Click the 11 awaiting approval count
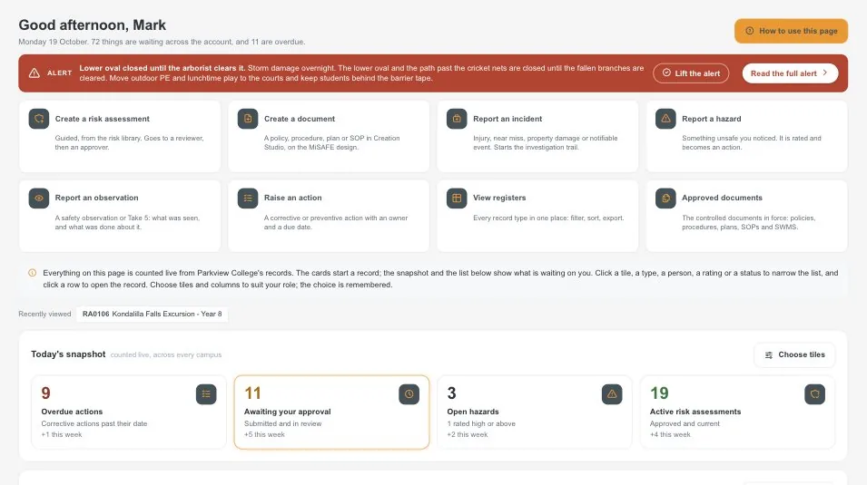This screenshot has width=867, height=485. click(252, 393)
